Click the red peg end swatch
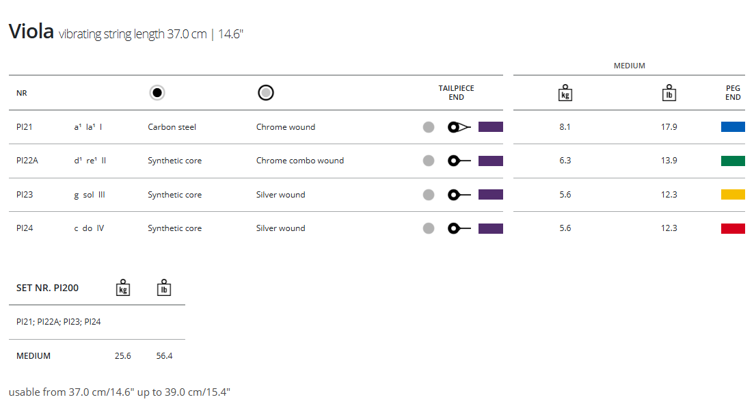This screenshot has width=754, height=406. point(733,228)
